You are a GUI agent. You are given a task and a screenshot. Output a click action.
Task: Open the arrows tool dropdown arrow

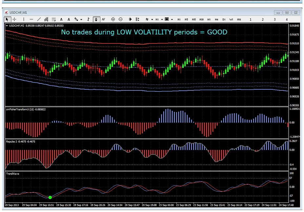81,19
